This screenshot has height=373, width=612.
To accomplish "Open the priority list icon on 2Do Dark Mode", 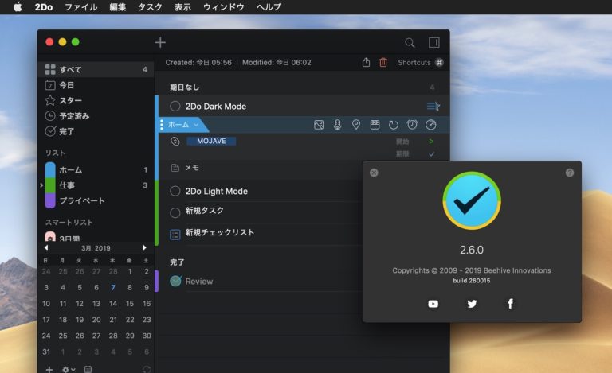I will click(x=433, y=106).
